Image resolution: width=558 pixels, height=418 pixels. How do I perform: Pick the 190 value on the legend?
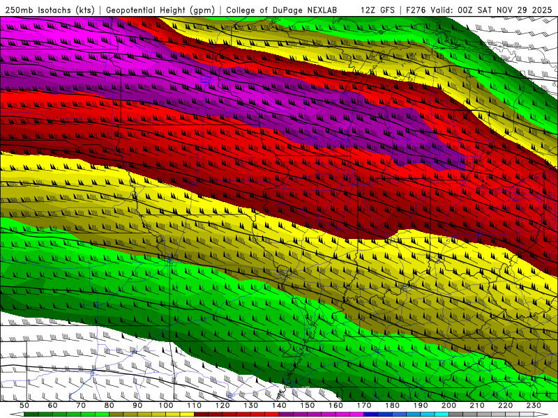coord(421,405)
